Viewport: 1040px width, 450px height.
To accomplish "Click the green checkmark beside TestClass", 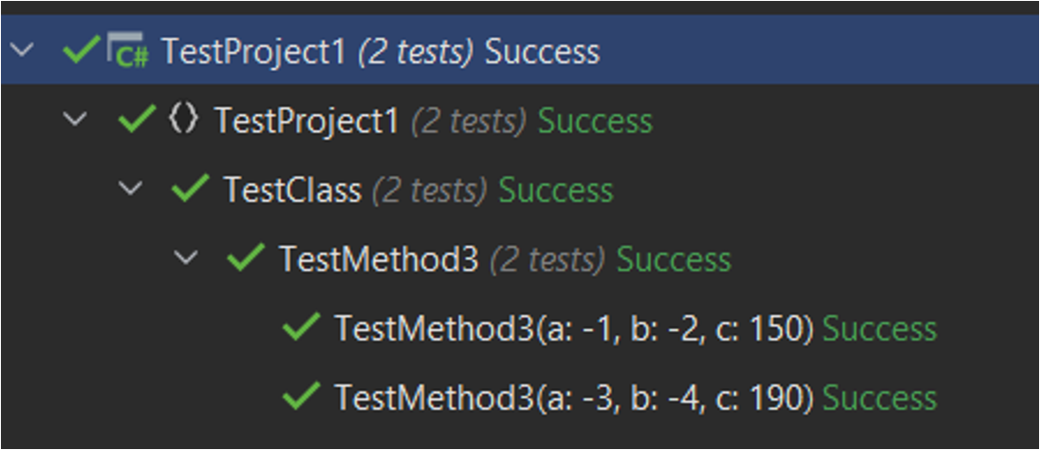I will click(192, 190).
